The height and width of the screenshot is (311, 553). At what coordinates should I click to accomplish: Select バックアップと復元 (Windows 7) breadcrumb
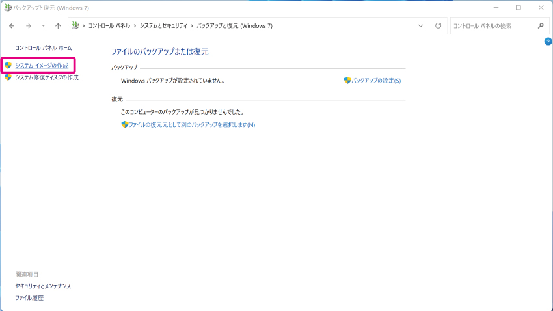[x=234, y=26]
